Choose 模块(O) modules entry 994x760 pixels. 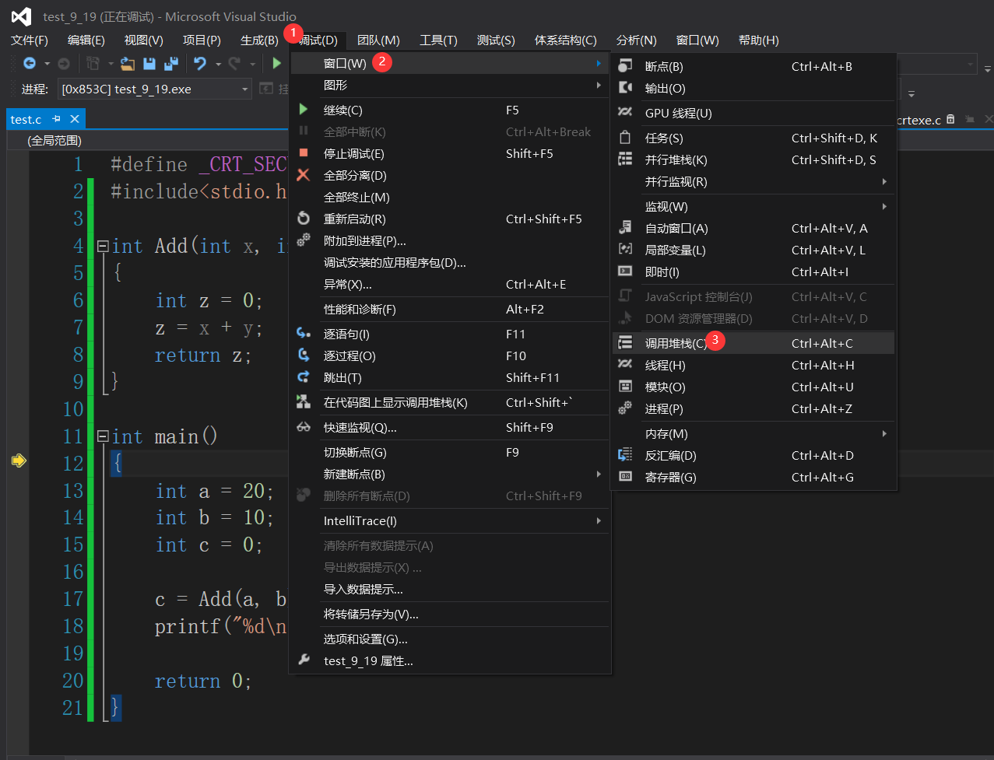(753, 387)
